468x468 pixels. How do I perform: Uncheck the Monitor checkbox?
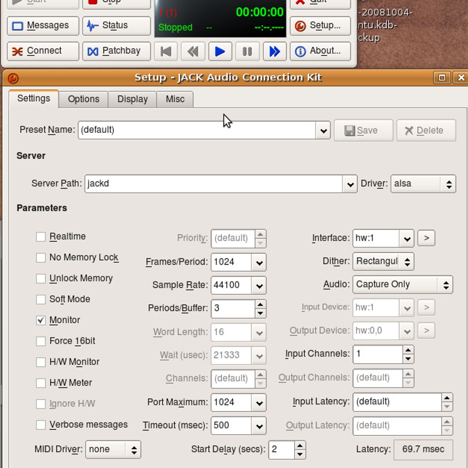tap(41, 320)
